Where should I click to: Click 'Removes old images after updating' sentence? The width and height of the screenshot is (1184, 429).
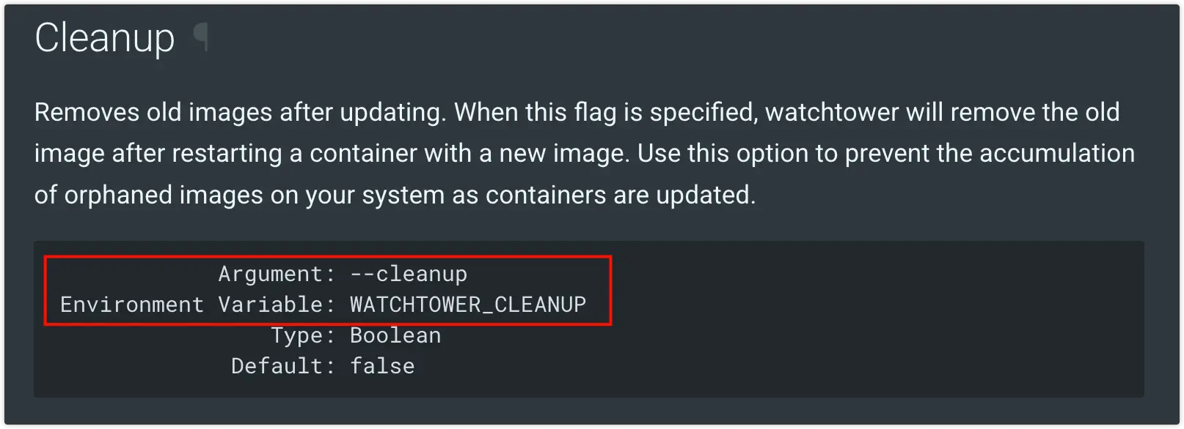tap(240, 112)
